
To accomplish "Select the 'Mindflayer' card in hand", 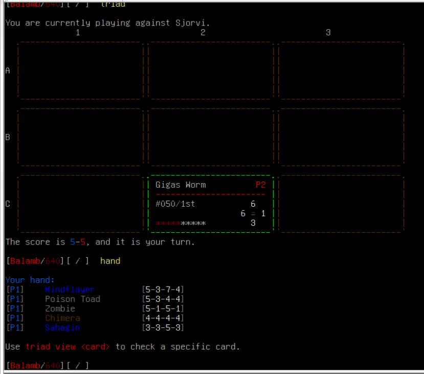I will click(x=70, y=290).
